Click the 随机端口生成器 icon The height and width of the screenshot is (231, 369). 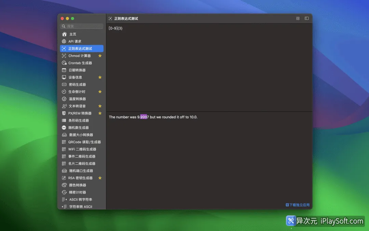click(64, 171)
